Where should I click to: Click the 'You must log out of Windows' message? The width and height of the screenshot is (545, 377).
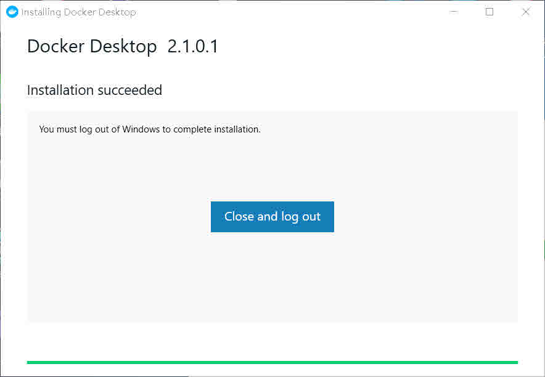click(150, 129)
